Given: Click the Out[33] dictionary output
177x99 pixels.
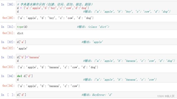Looking at the screenshot, I should coord(58,67).
